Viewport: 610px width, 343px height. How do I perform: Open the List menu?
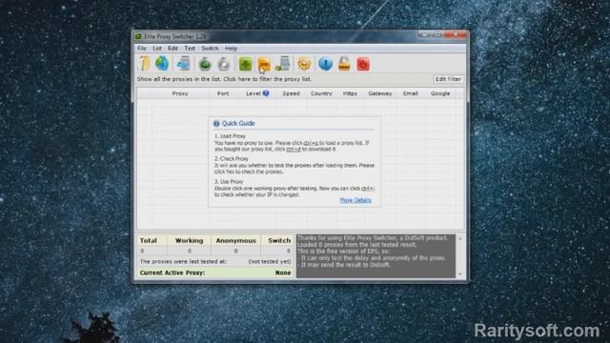pos(157,49)
